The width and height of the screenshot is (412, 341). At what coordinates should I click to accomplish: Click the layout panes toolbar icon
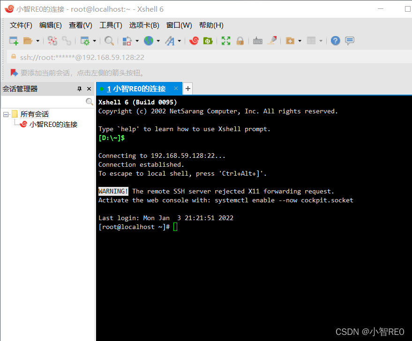pyautogui.click(x=311, y=41)
